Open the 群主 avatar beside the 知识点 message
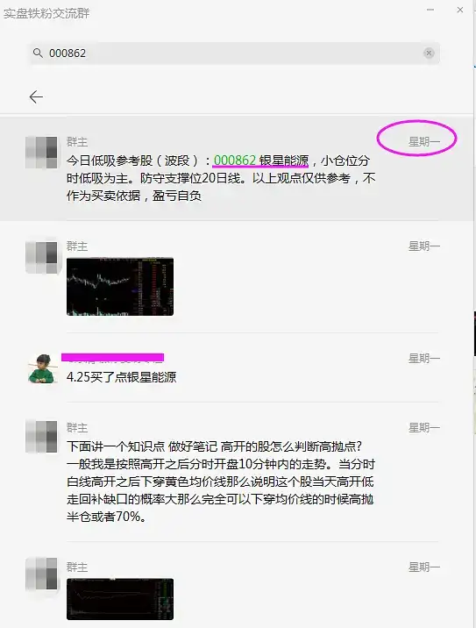 pyautogui.click(x=41, y=436)
